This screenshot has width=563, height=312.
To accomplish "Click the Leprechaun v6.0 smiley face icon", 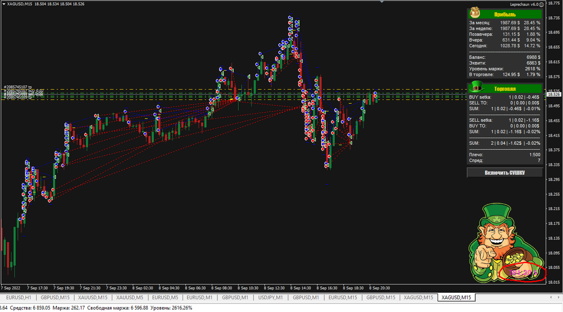I will coord(542,4).
